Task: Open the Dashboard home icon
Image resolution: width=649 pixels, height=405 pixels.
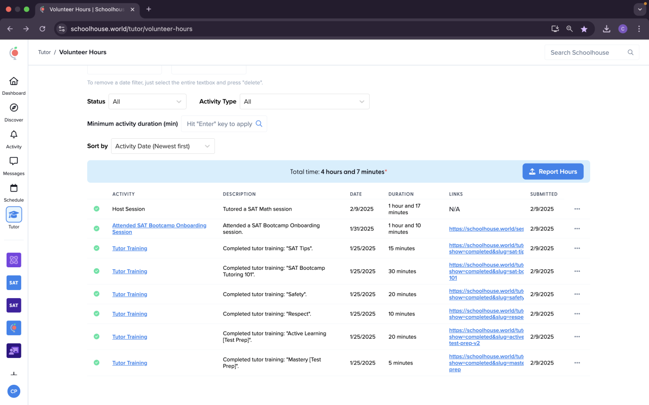Action: (14, 82)
